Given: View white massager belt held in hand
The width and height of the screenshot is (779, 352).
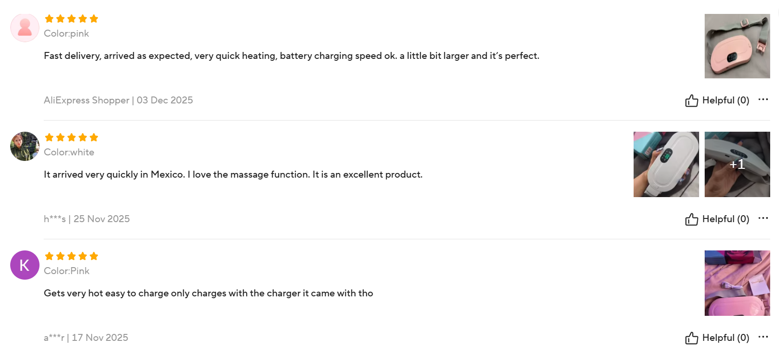Looking at the screenshot, I should (x=666, y=164).
